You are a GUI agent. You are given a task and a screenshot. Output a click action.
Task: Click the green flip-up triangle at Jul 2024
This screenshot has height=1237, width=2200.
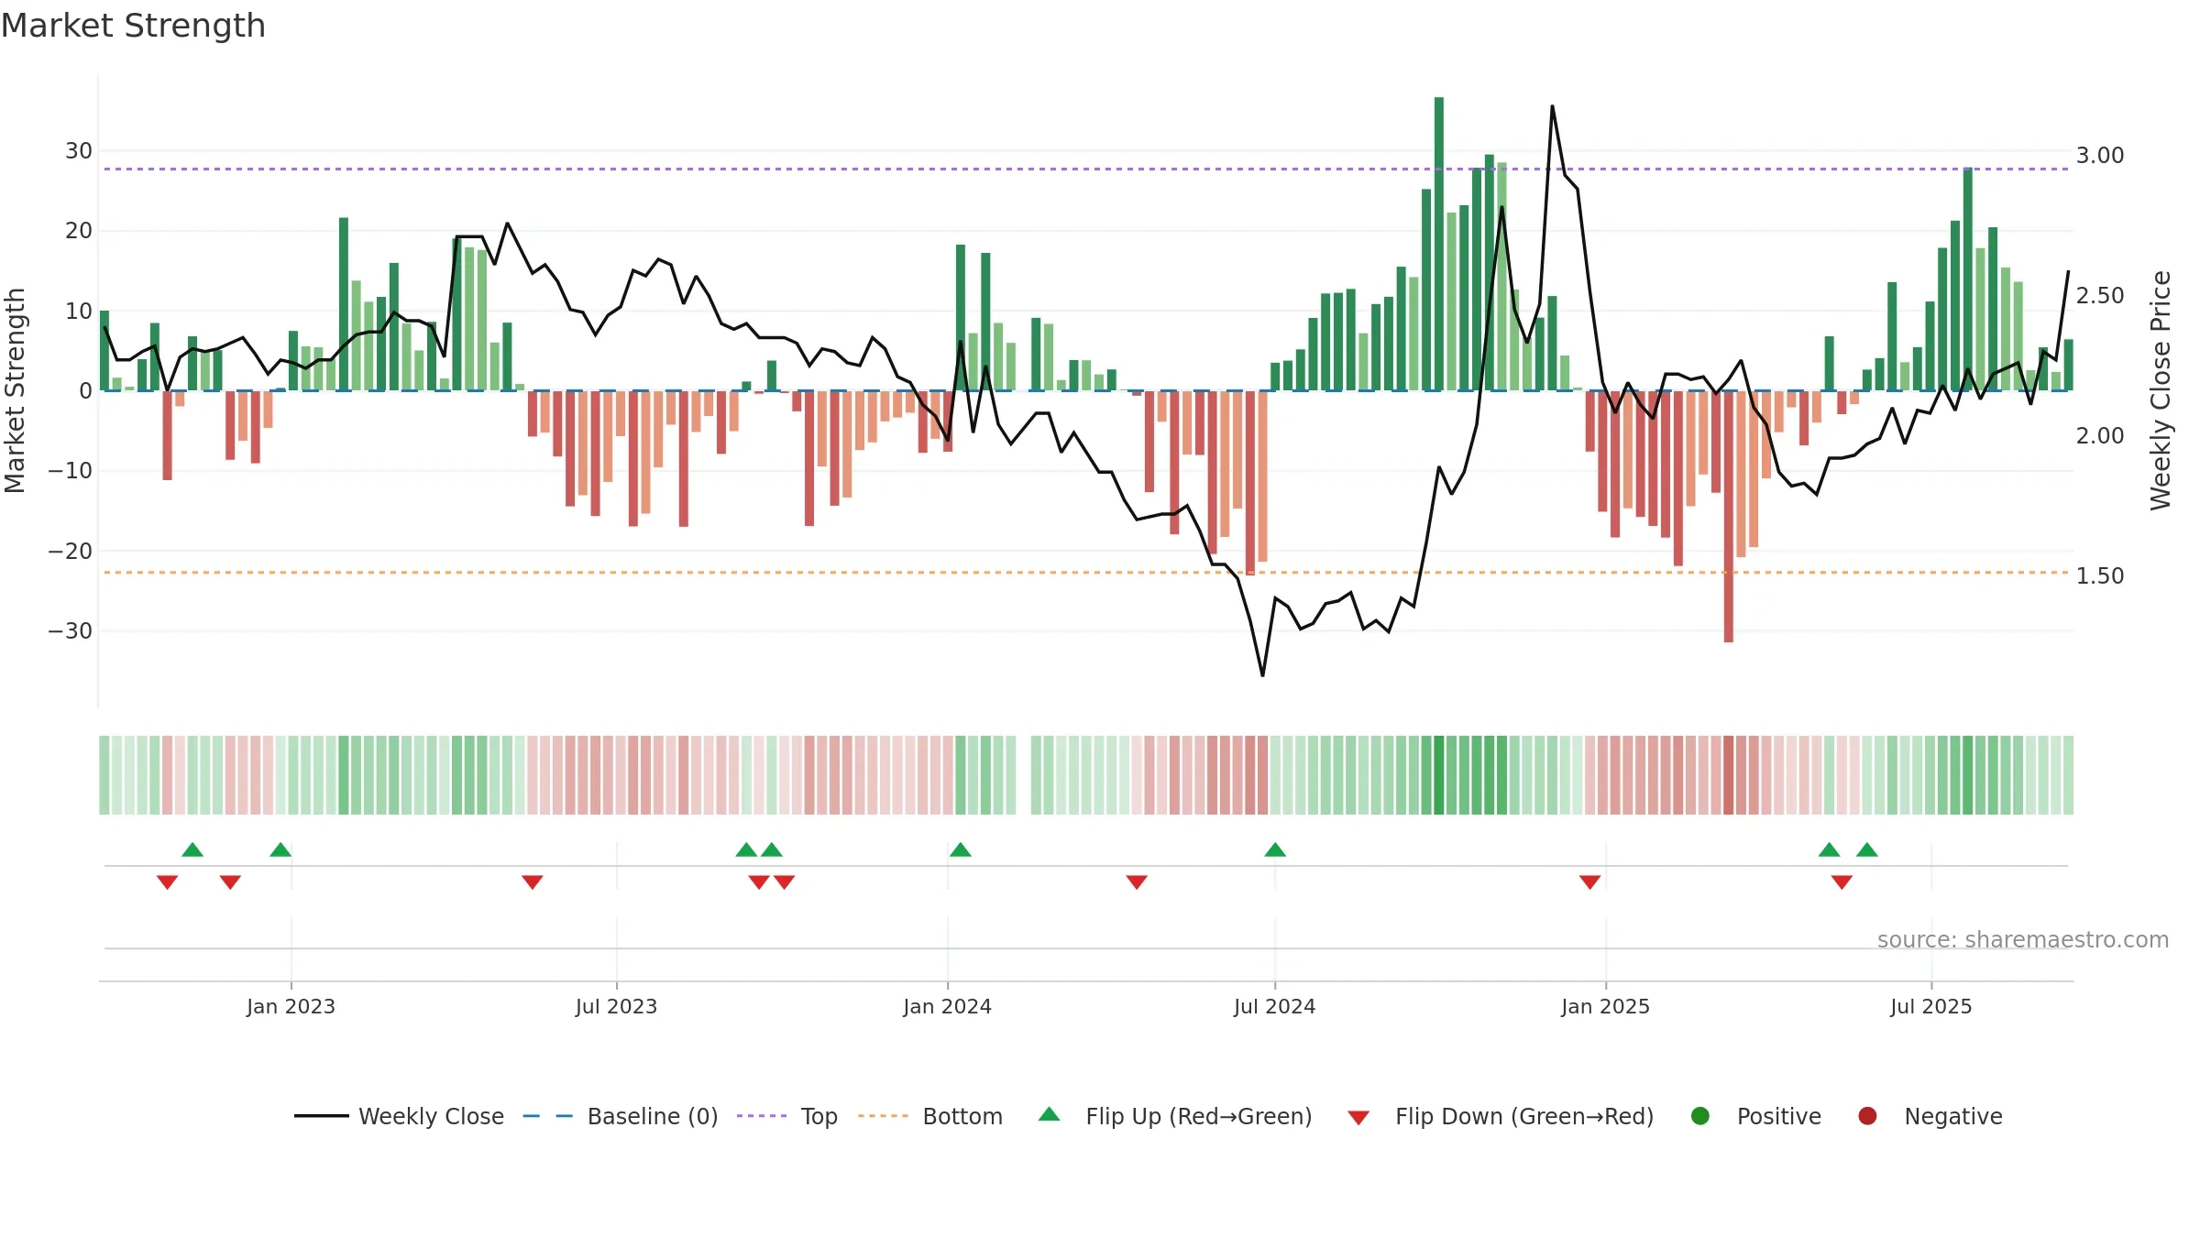pyautogui.click(x=1275, y=849)
